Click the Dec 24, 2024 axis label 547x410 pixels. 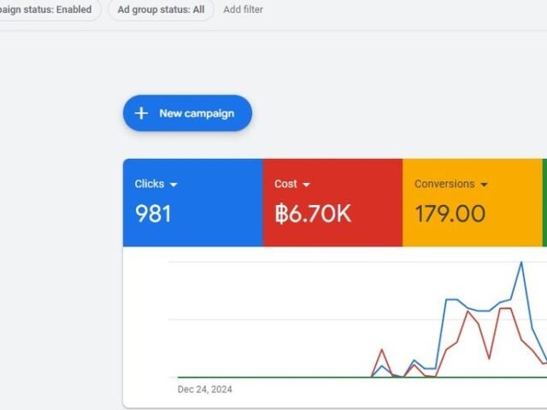coord(204,389)
